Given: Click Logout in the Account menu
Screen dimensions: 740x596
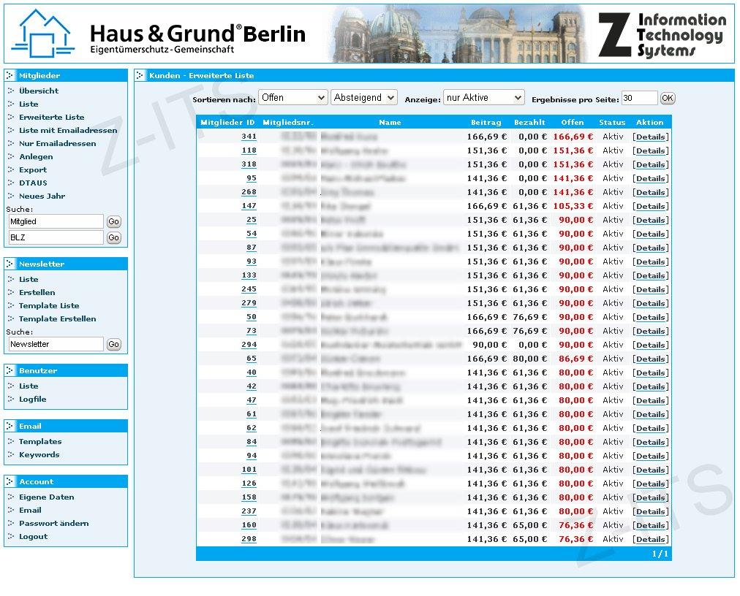Looking at the screenshot, I should point(33,537).
